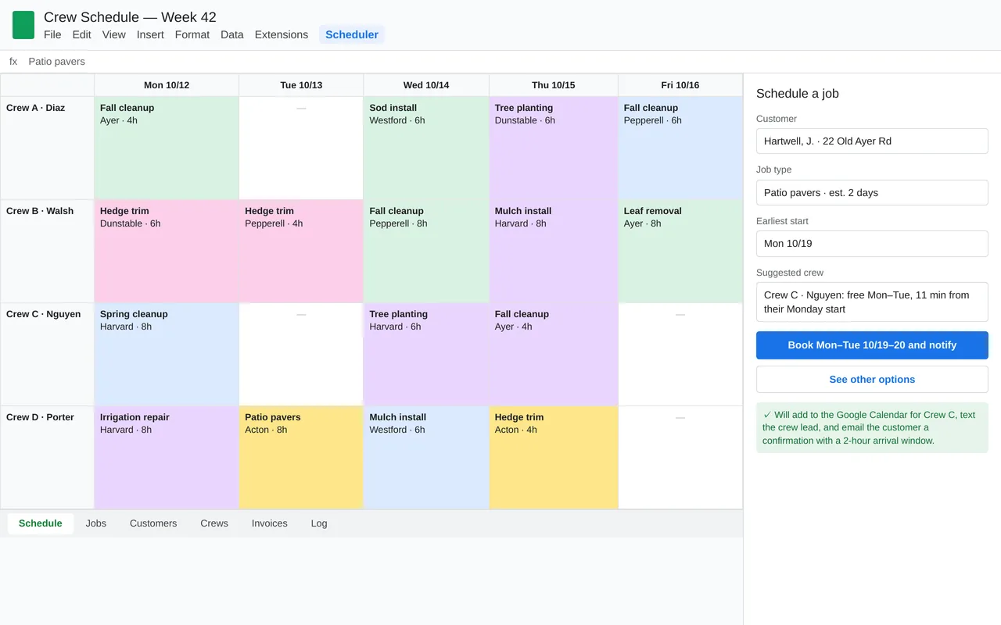Switch to the Schedule sheet tab

point(41,523)
